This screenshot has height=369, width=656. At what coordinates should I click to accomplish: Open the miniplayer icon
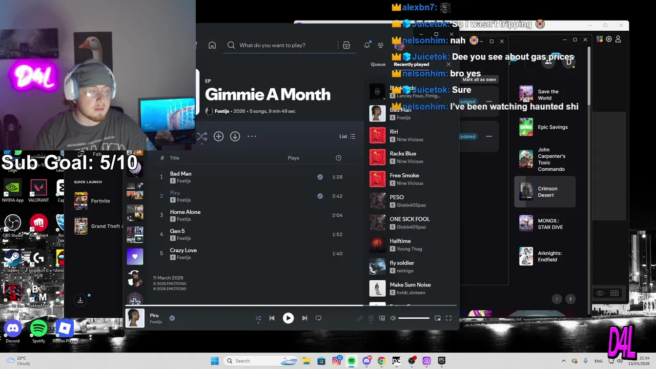click(438, 318)
